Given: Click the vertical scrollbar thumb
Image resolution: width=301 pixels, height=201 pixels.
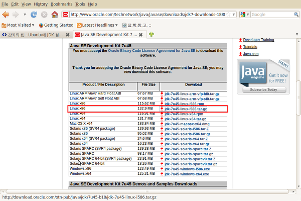Looking at the screenshot, I should pyautogui.click(x=298, y=98).
